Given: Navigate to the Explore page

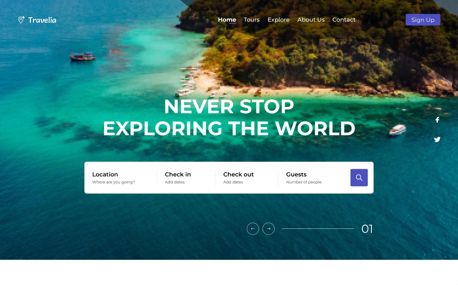Looking at the screenshot, I should tap(278, 20).
